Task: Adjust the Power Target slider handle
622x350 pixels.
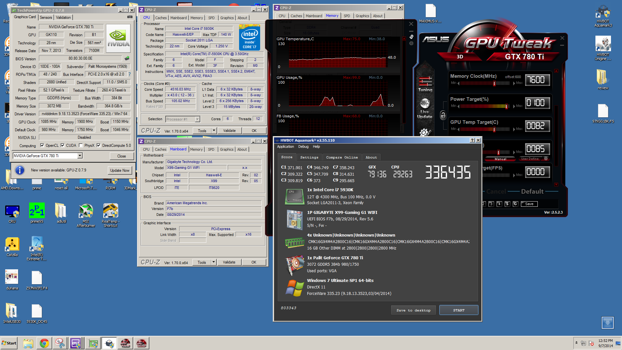Action: pyautogui.click(x=507, y=106)
